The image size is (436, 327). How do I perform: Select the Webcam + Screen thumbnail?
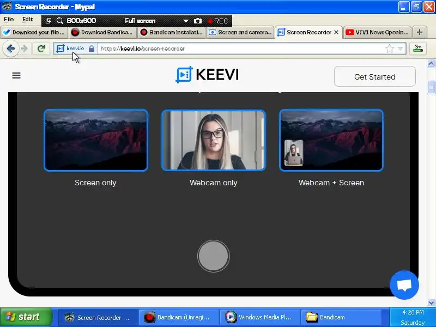pos(331,140)
